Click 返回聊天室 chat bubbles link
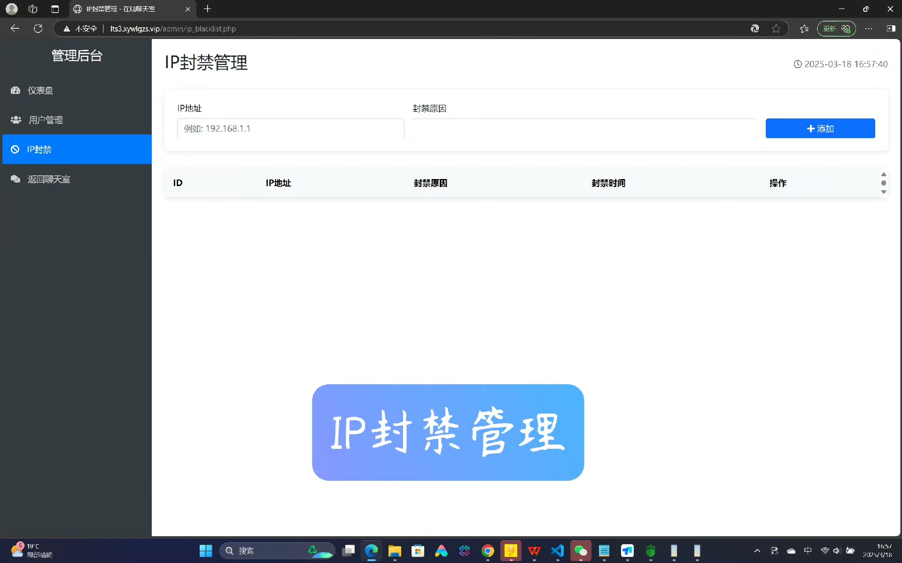This screenshot has height=563, width=902. (48, 179)
